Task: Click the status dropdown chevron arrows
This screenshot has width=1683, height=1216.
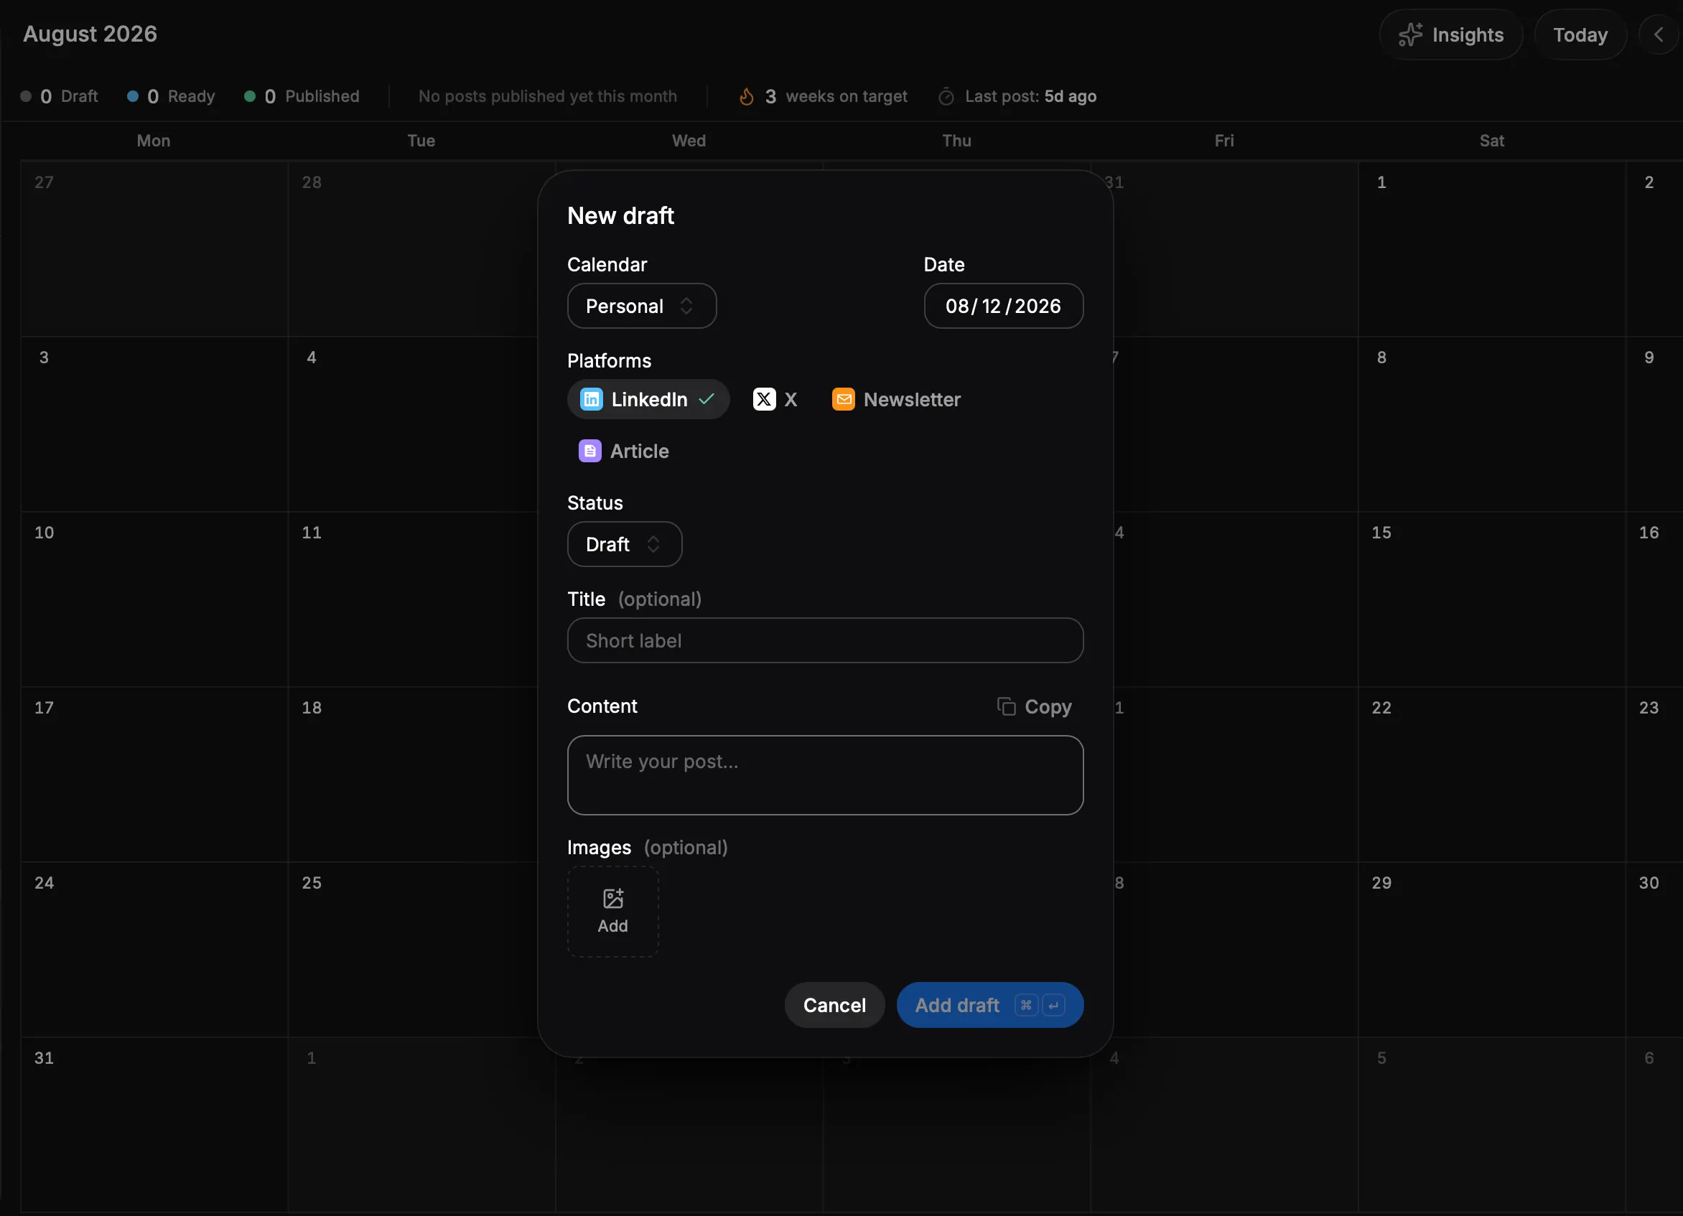Action: (653, 544)
